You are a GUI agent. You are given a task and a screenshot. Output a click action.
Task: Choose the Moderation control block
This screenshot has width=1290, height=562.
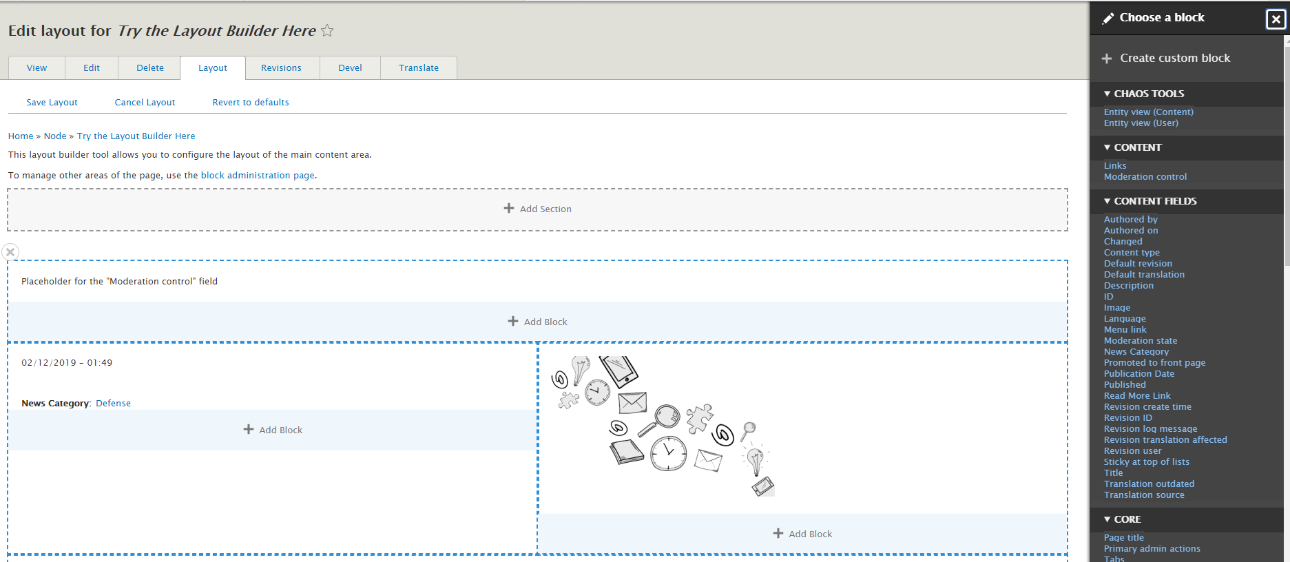[x=1145, y=177]
